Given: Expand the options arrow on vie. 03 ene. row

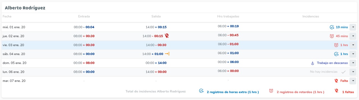Looking at the screenshot, I should (353, 45).
